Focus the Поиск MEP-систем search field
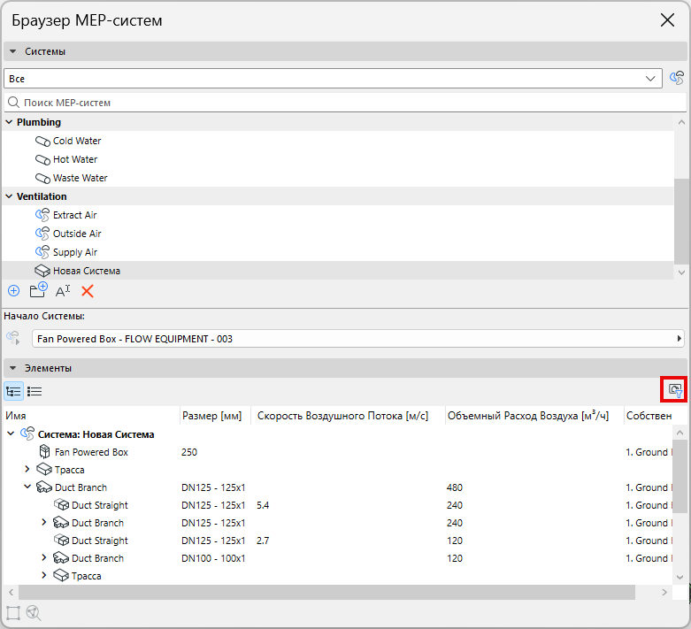Image resolution: width=691 pixels, height=629 pixels. [x=345, y=103]
